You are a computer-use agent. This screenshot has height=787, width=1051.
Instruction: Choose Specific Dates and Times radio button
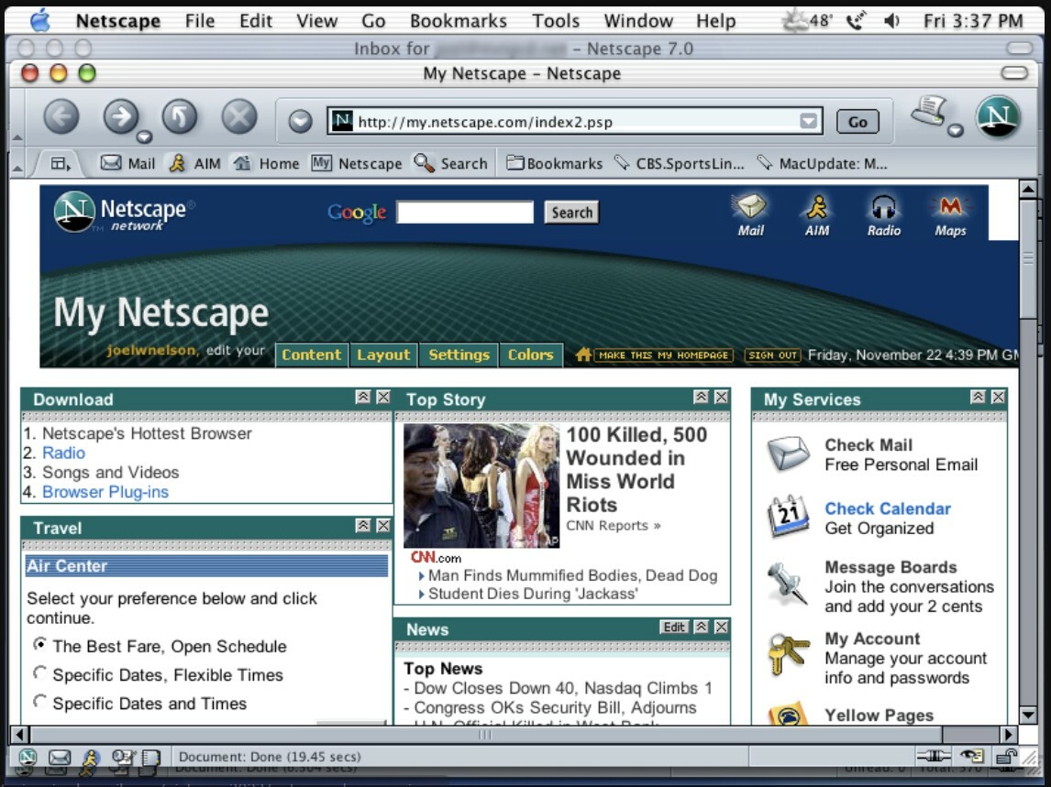pyautogui.click(x=39, y=702)
